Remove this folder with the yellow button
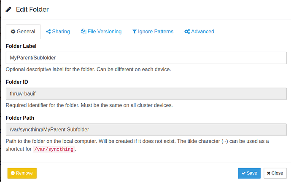Image resolution: width=291 pixels, height=182 pixels. click(22, 173)
